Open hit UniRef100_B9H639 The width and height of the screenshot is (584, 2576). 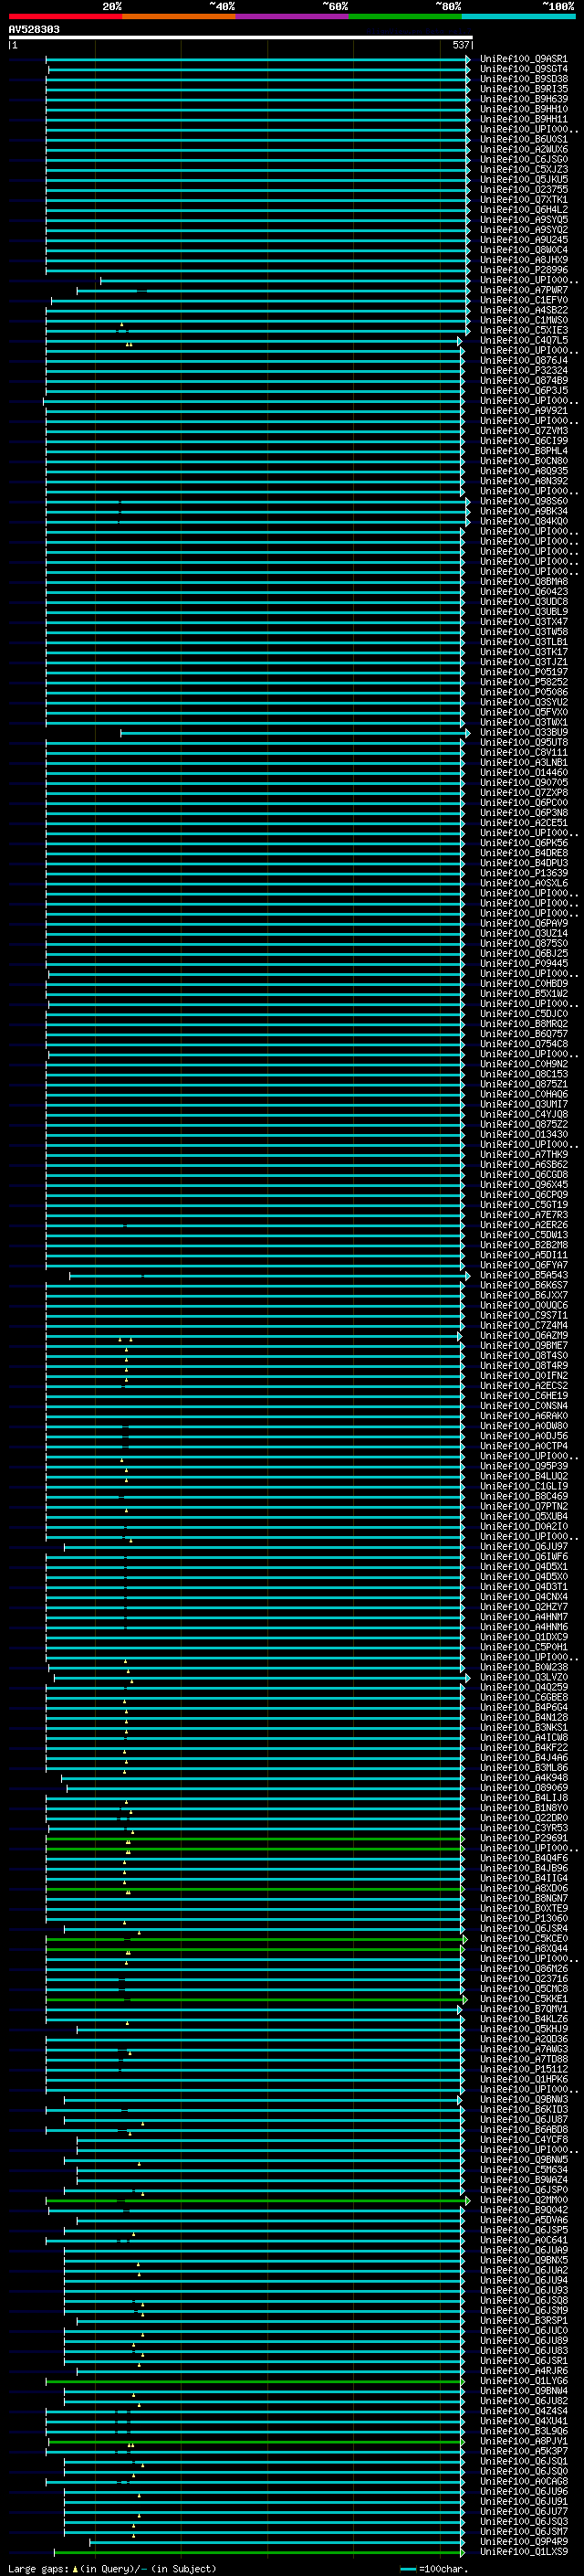point(524,99)
